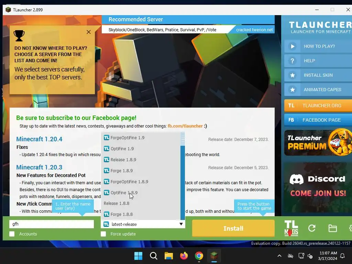Screen dimensions: 352x264
Task: Open Animated Capes
Action: pyautogui.click(x=318, y=90)
